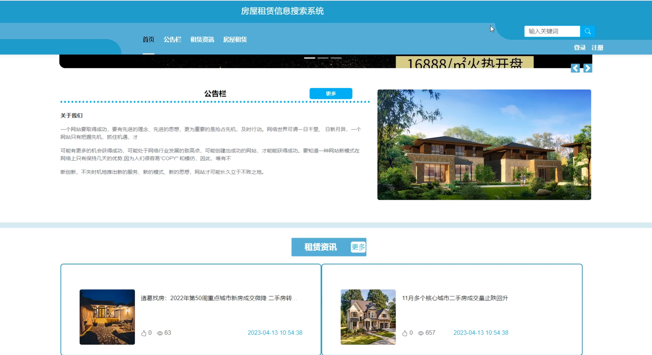
Task: Click the right carousel arrow
Action: tap(588, 68)
